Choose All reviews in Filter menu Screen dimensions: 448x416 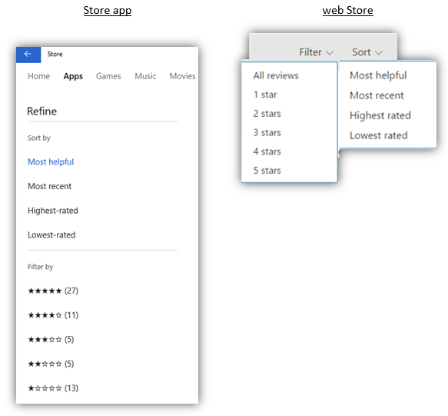click(x=276, y=75)
